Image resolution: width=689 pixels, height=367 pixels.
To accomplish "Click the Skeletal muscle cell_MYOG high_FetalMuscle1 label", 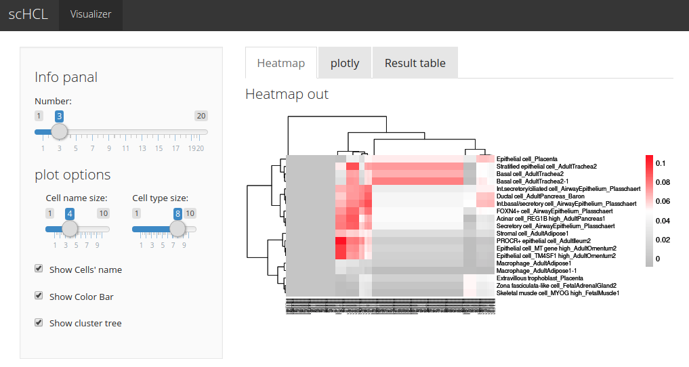I will coord(558,293).
